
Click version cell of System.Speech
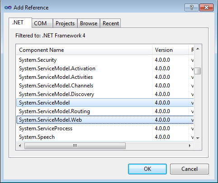[x=162, y=137]
